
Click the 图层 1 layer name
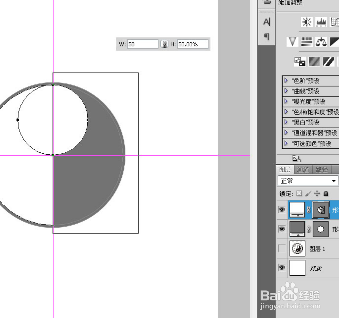pyautogui.click(x=317, y=249)
